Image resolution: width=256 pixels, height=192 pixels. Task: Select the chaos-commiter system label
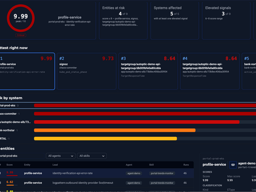(8, 114)
